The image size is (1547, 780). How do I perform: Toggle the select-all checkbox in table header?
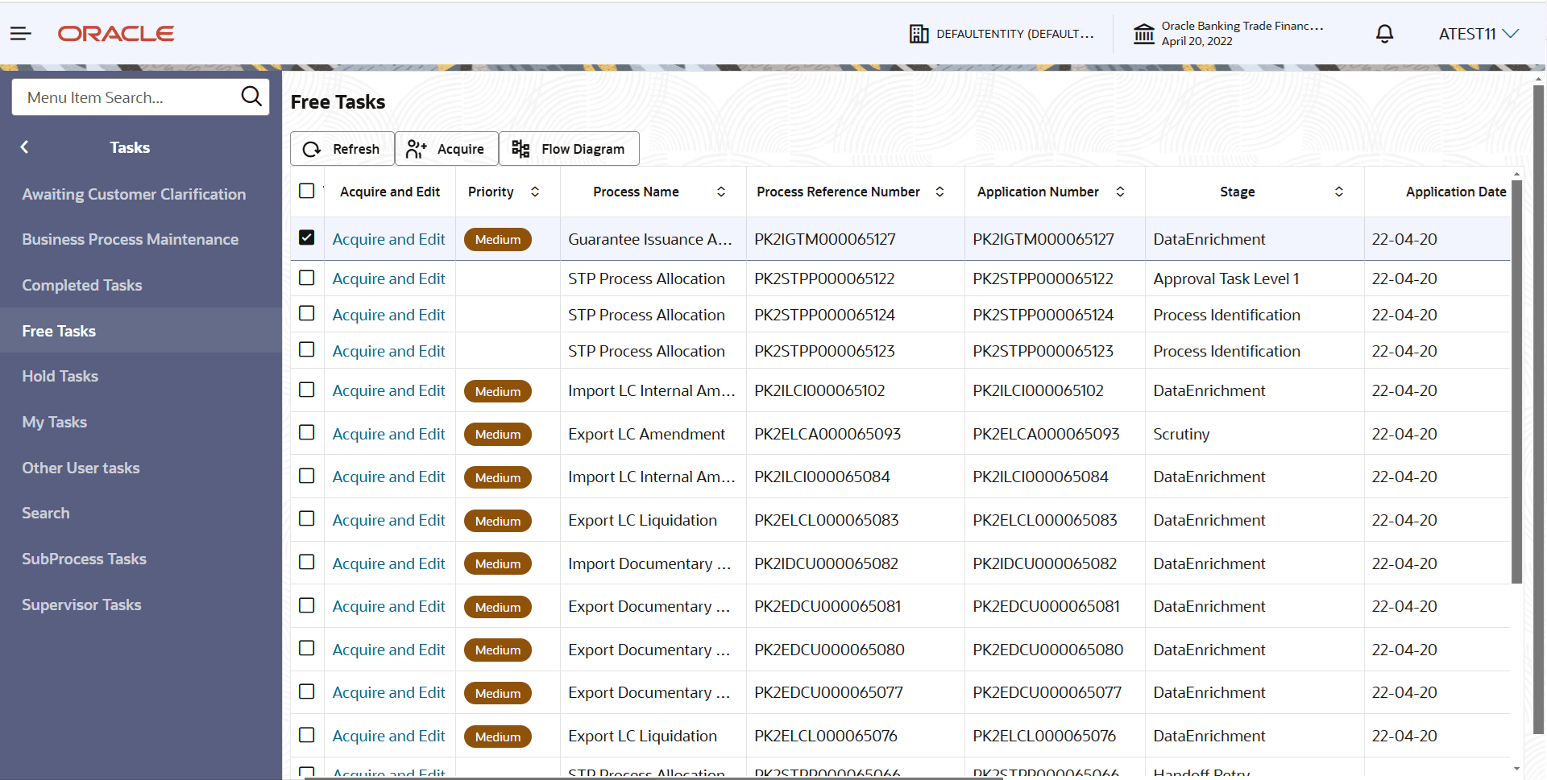point(306,191)
